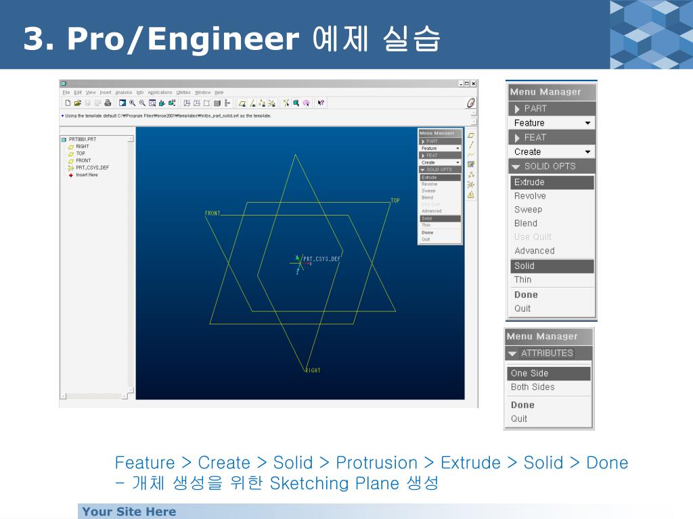
Task: Collapse the ATTRIBUTES header
Action: tap(548, 353)
